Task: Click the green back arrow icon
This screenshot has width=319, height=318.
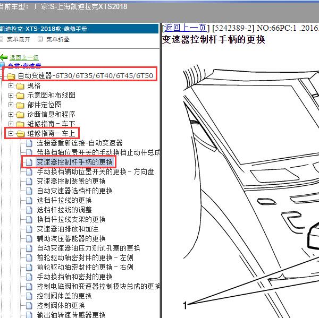Action: [4, 57]
